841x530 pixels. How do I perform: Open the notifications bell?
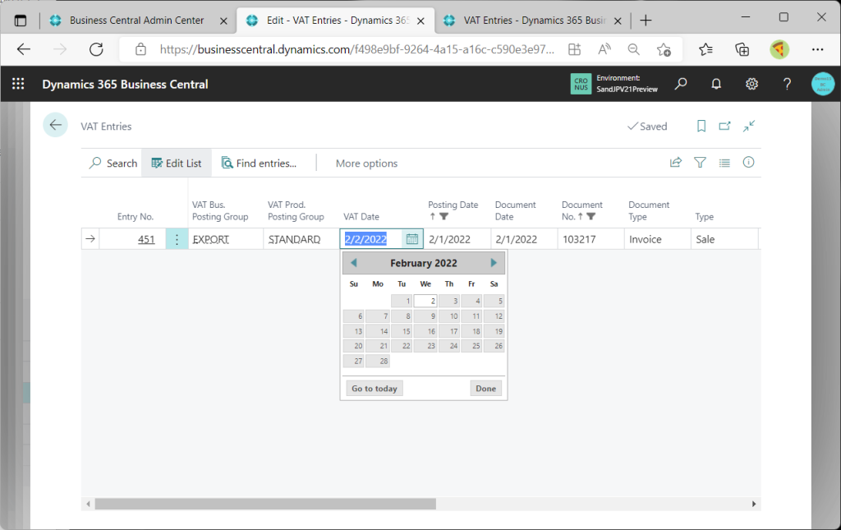pos(716,84)
